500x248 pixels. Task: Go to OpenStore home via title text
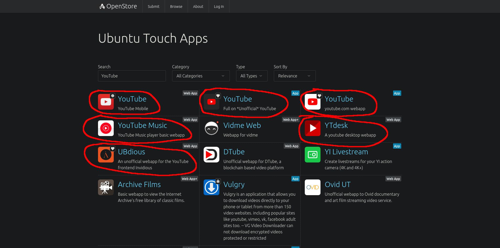tap(122, 6)
